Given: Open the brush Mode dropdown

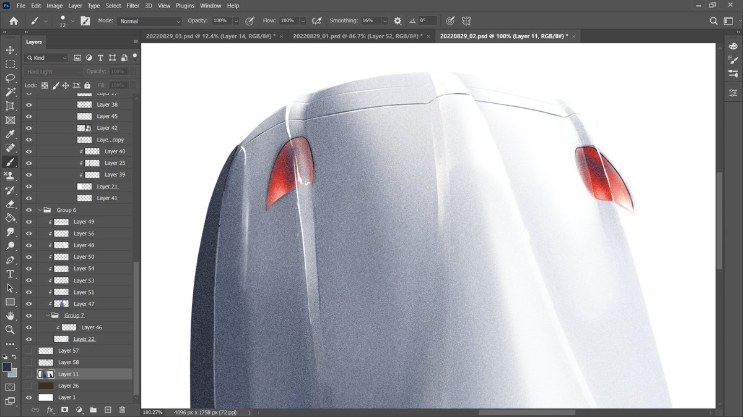Looking at the screenshot, I should coord(149,21).
